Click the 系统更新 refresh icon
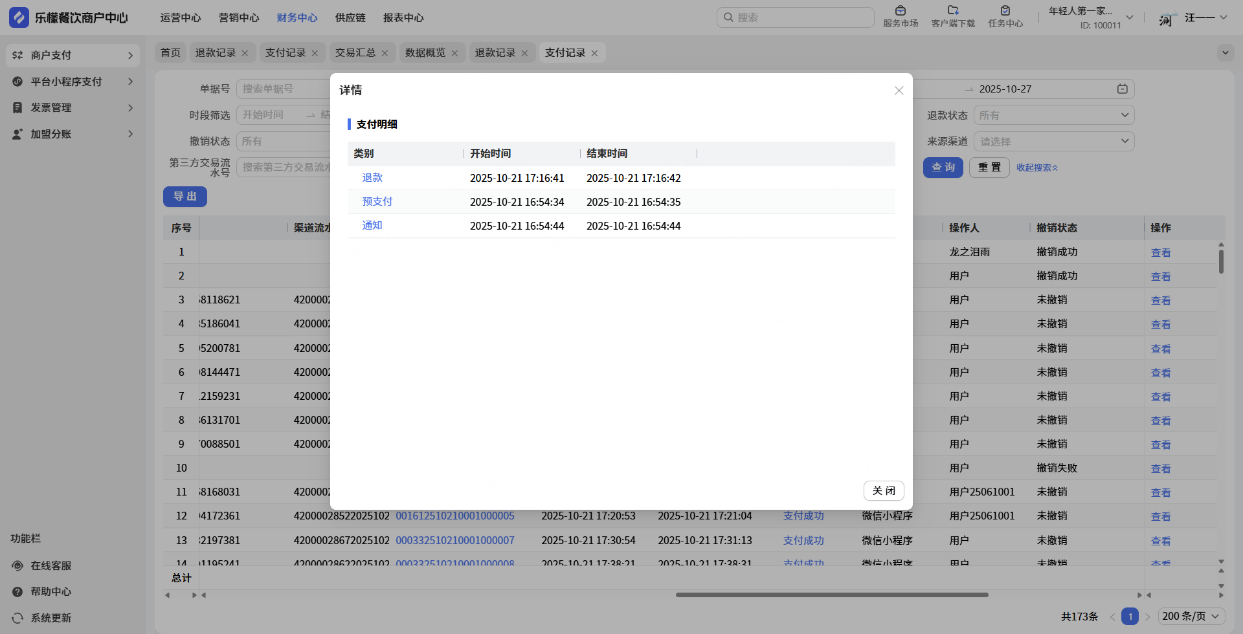The height and width of the screenshot is (634, 1243). 17,618
